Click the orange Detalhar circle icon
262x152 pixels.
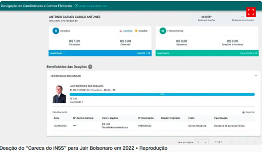(x=136, y=31)
